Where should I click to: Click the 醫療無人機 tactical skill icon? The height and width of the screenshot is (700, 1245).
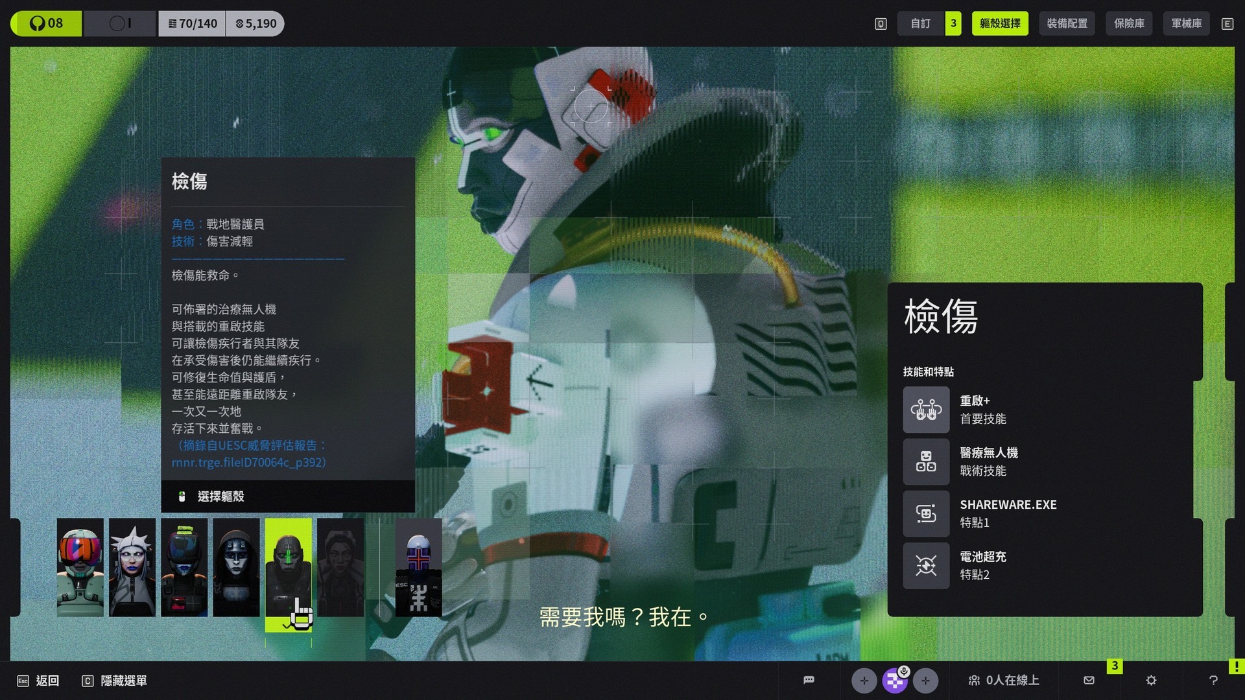click(x=926, y=461)
